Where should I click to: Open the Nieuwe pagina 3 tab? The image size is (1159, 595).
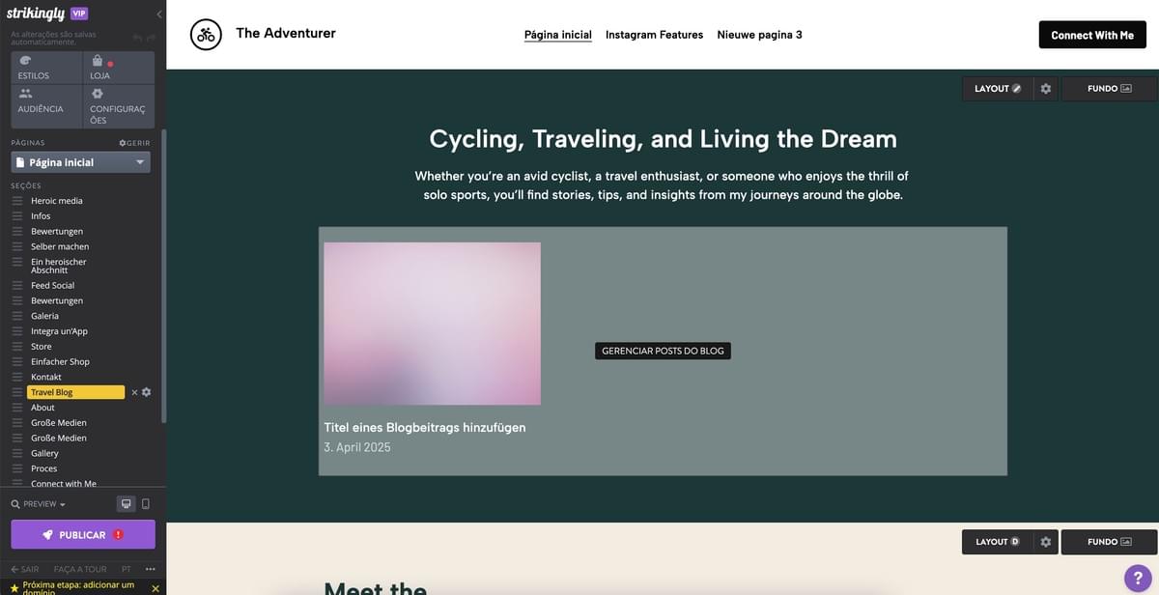[759, 35]
